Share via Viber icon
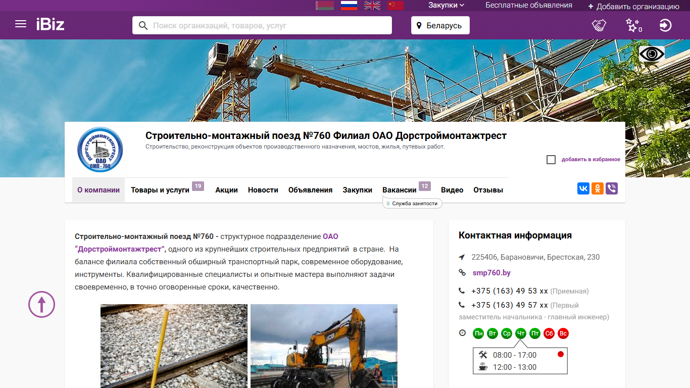 (612, 188)
